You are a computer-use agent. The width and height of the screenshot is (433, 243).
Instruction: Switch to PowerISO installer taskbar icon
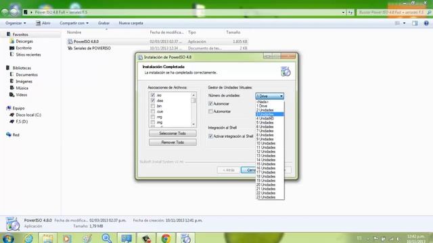pos(186,238)
